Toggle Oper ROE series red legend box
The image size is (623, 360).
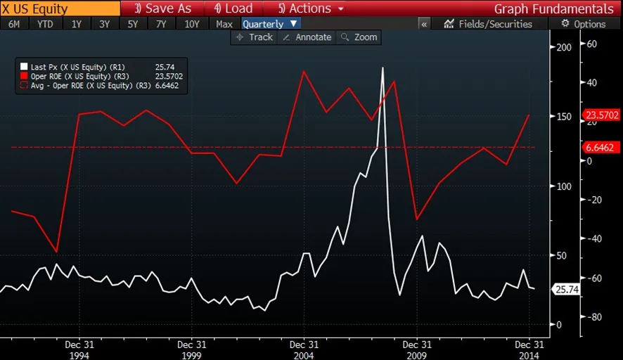click(23, 76)
